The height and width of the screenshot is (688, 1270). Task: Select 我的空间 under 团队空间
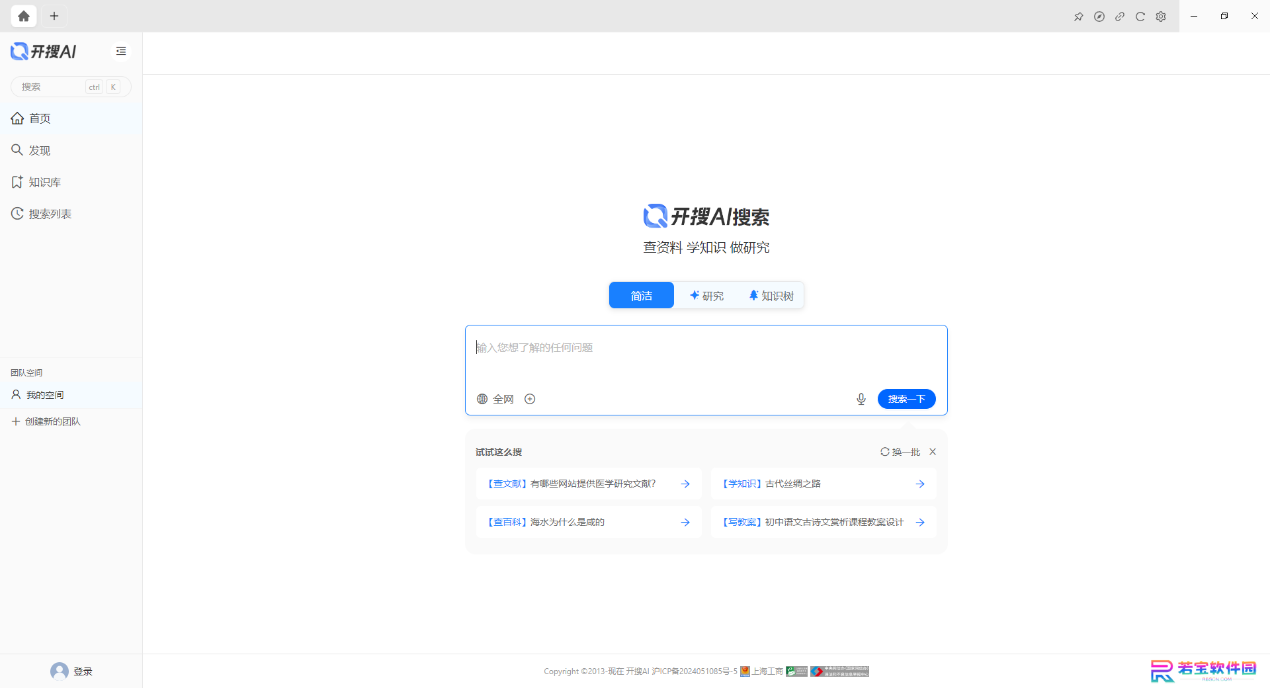click(71, 395)
